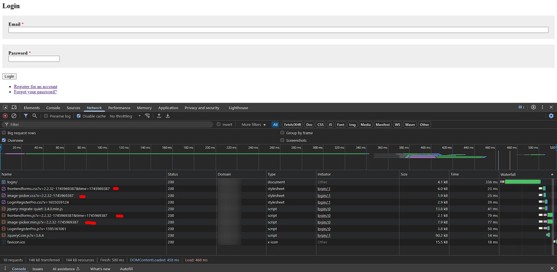Switch to the Console tab
Image resolution: width=557 pixels, height=272 pixels.
pyautogui.click(x=53, y=108)
